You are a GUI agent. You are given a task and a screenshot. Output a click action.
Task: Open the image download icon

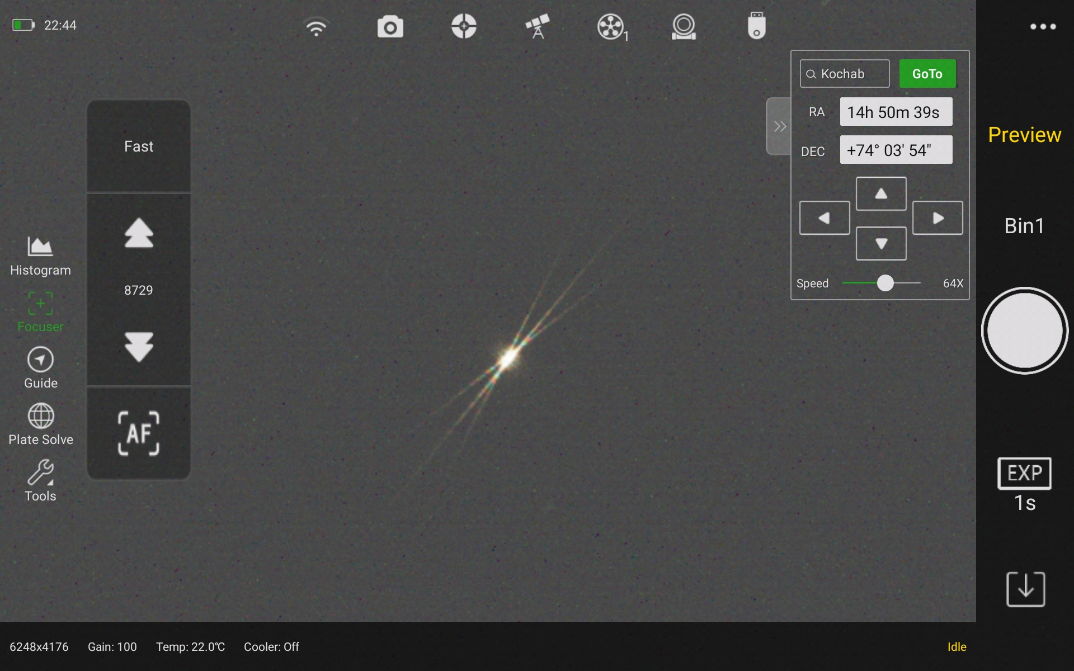(1025, 589)
